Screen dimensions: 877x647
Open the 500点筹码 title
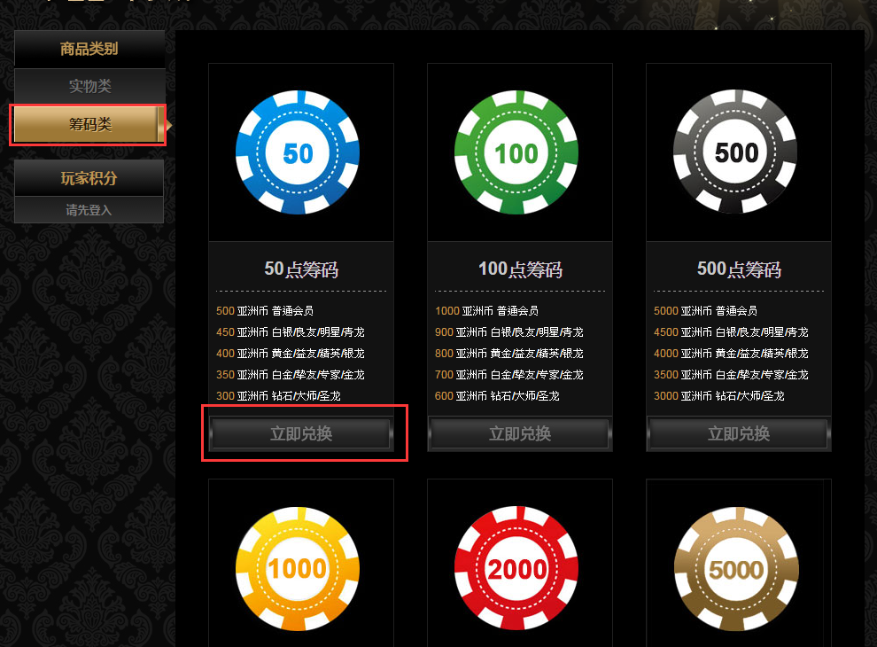coord(739,269)
